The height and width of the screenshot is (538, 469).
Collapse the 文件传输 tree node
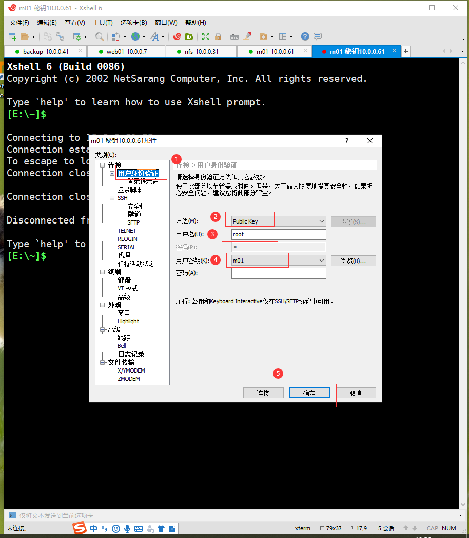102,362
